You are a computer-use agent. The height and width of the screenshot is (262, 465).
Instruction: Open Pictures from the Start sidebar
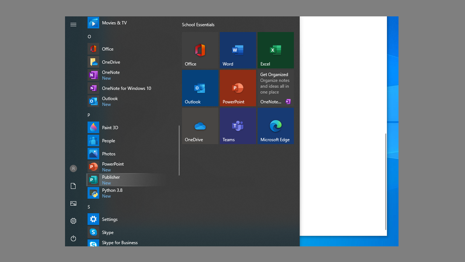(73, 203)
